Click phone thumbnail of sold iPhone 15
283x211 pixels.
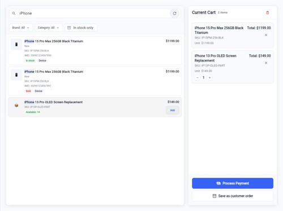[16, 75]
